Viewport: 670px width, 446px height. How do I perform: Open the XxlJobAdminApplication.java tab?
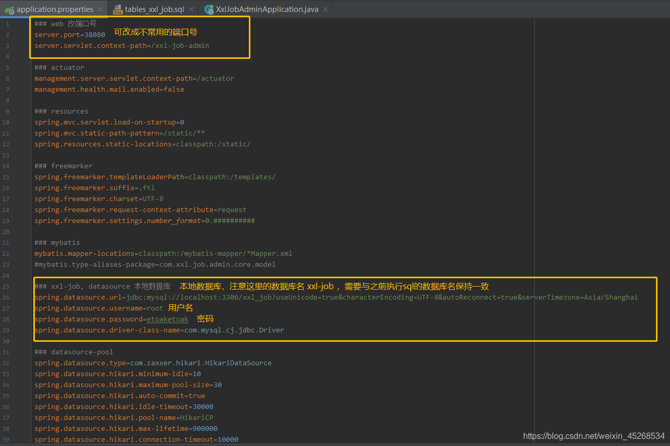click(x=267, y=9)
